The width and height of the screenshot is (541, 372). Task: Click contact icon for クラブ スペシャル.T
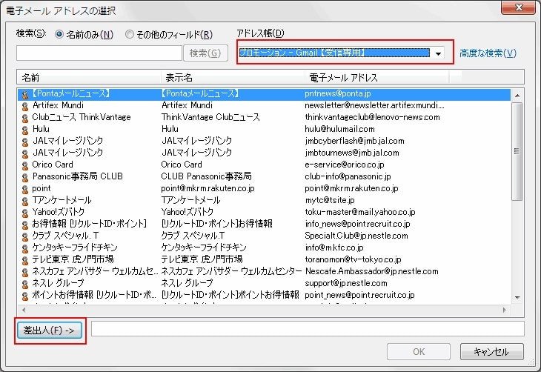pyautogui.click(x=25, y=236)
